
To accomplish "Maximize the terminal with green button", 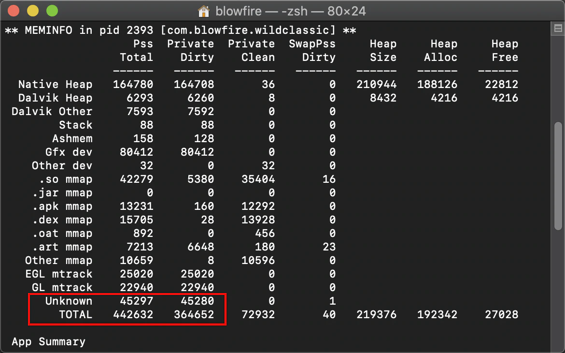I will pyautogui.click(x=52, y=11).
